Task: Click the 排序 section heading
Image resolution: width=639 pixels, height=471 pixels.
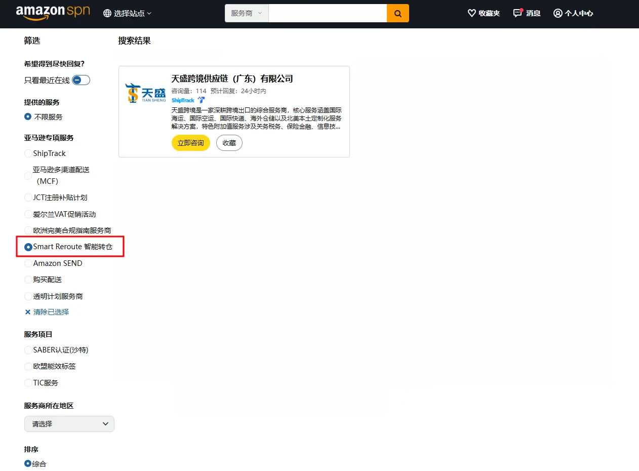Action: [x=31, y=449]
